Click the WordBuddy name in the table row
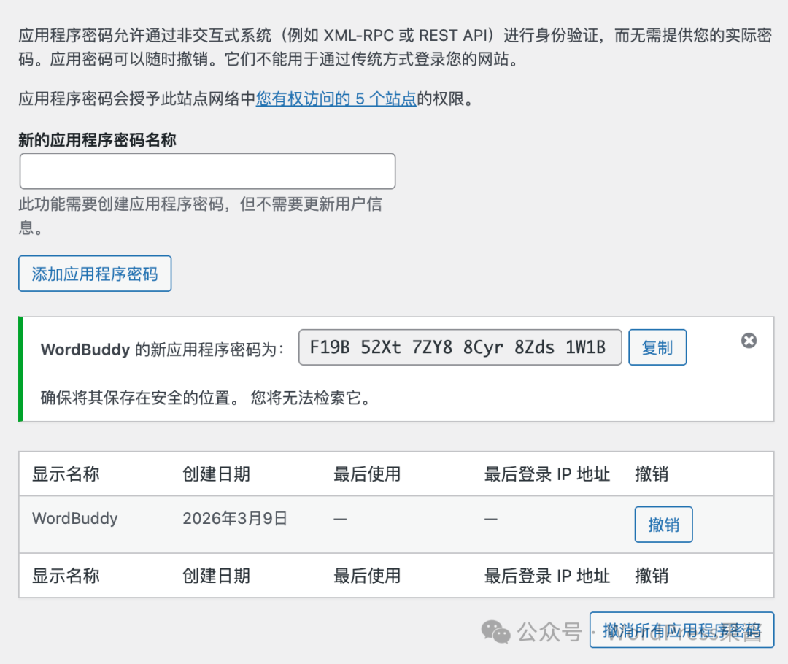The width and height of the screenshot is (788, 664). (74, 518)
